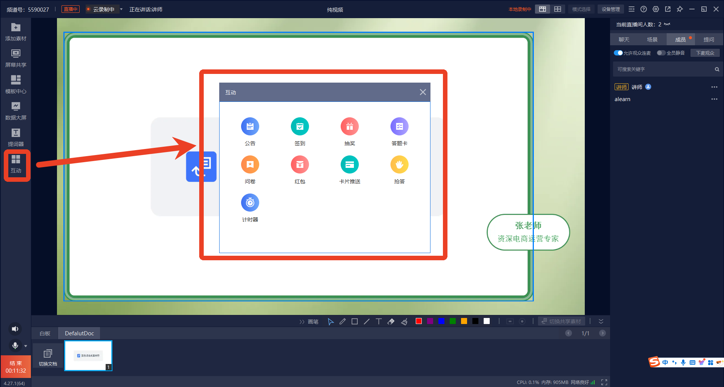Start the 计时器 timer tool
The width and height of the screenshot is (724, 387).
pos(250,203)
